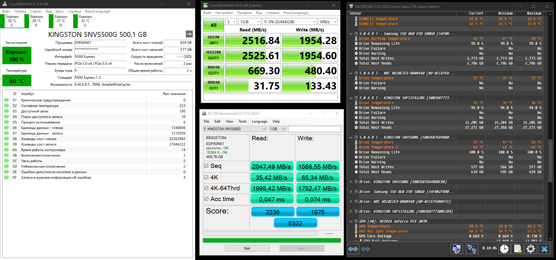The height and width of the screenshot is (260, 556).
Task: Open Диск menu in CrystalDiskInfo
Action: (60, 11)
